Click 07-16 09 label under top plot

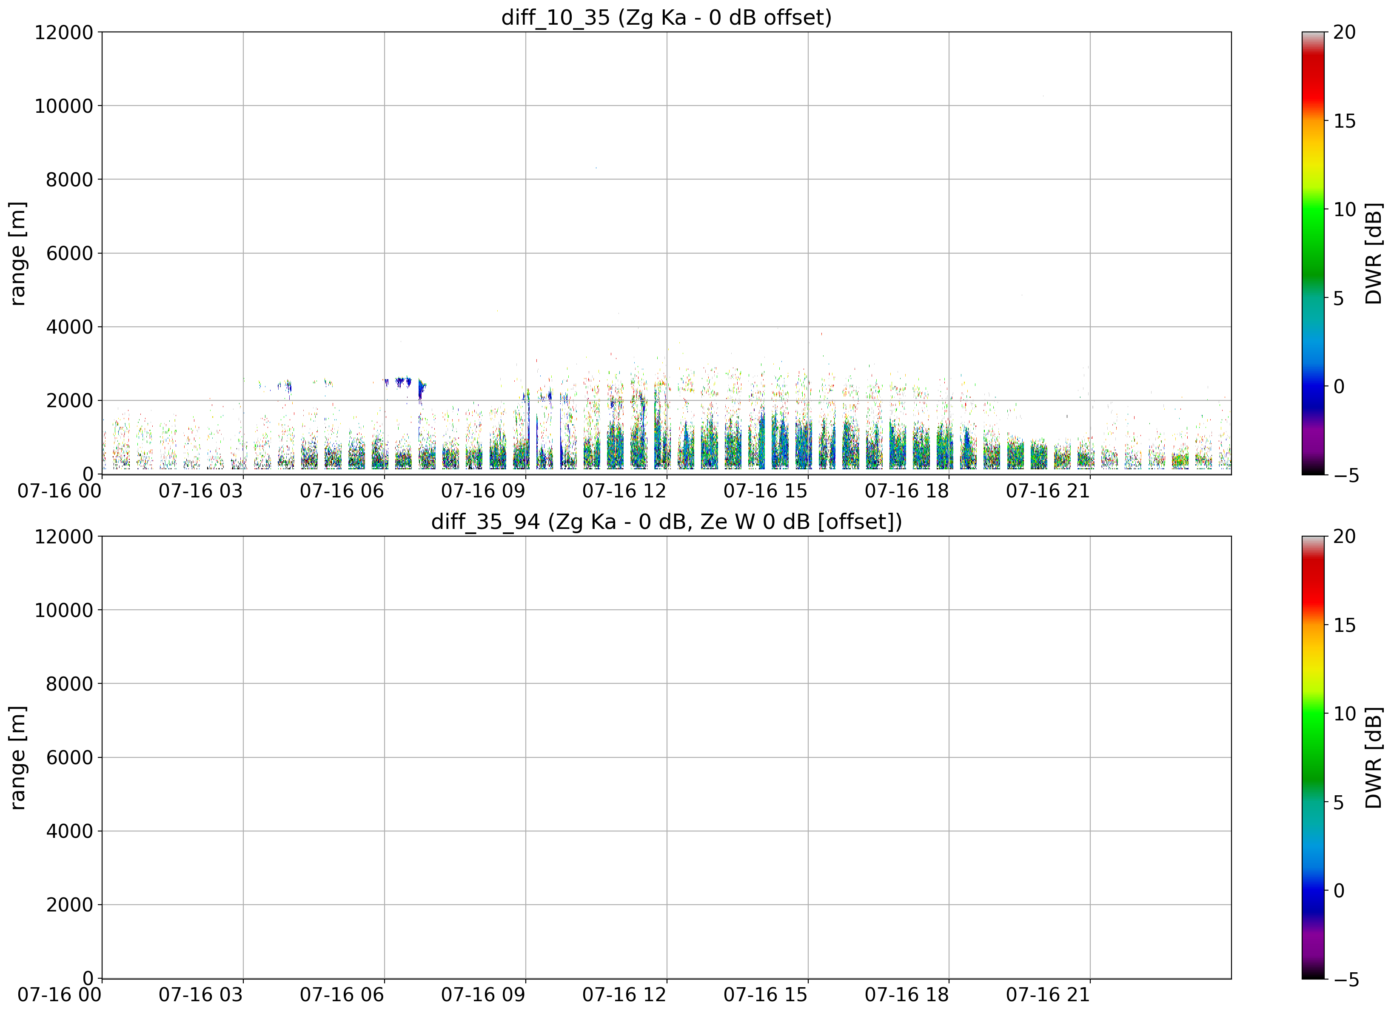pos(483,491)
